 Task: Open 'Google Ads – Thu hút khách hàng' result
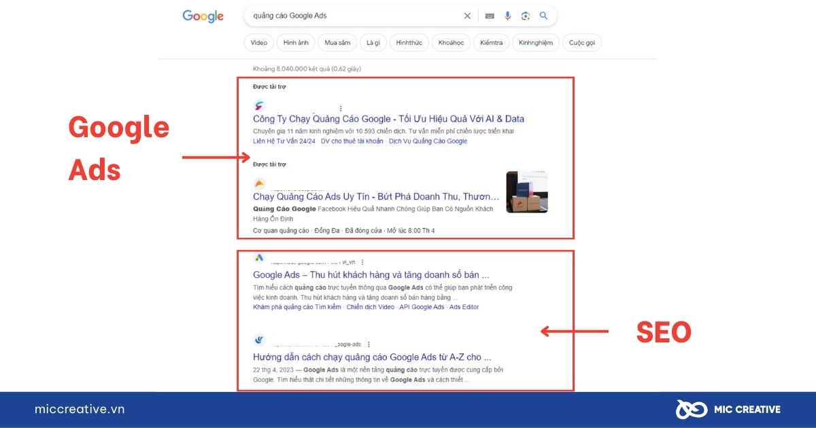point(371,275)
